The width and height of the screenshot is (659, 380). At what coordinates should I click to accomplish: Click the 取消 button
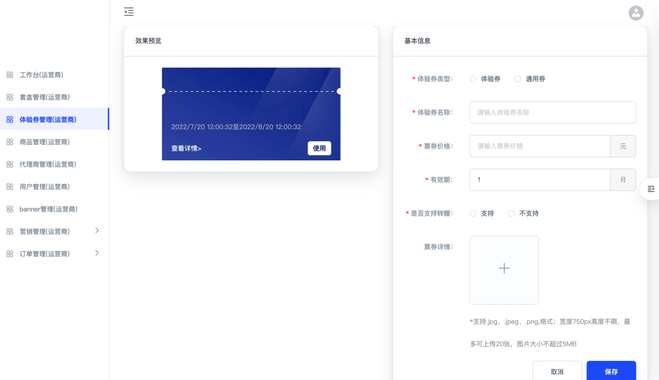point(557,371)
